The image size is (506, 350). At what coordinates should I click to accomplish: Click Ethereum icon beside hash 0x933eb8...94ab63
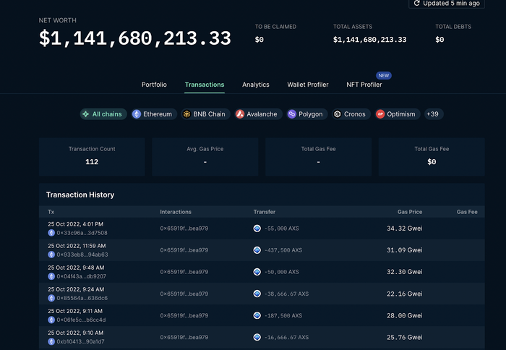51,255
